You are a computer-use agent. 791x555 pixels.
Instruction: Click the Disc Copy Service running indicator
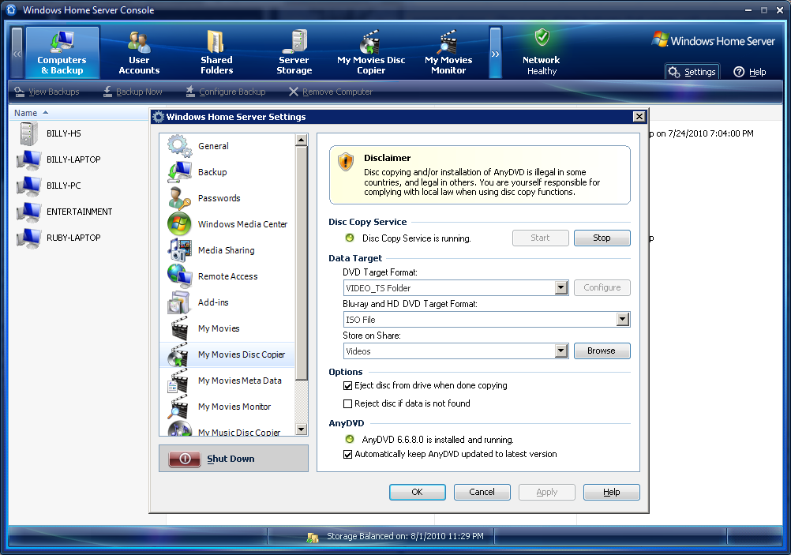(350, 238)
